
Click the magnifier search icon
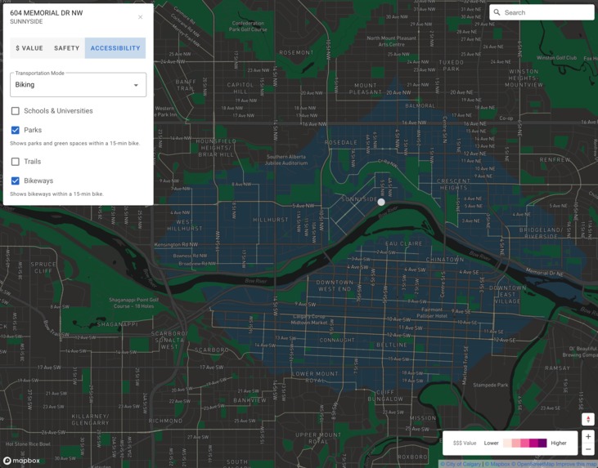click(497, 12)
